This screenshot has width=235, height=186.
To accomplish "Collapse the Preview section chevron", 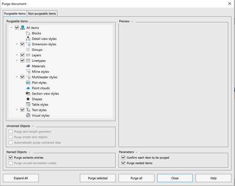I will click(132, 22).
